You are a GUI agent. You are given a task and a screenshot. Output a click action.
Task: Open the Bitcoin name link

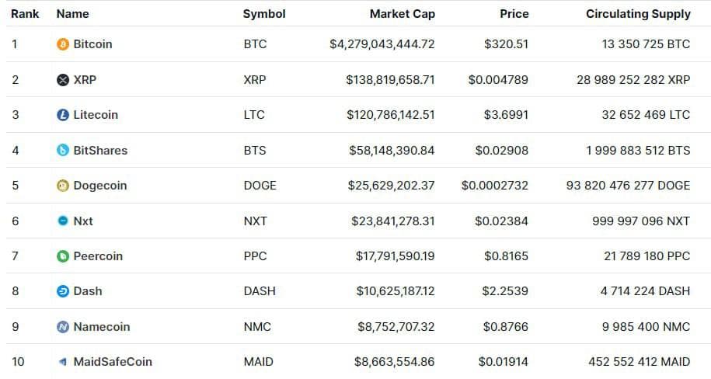click(92, 44)
